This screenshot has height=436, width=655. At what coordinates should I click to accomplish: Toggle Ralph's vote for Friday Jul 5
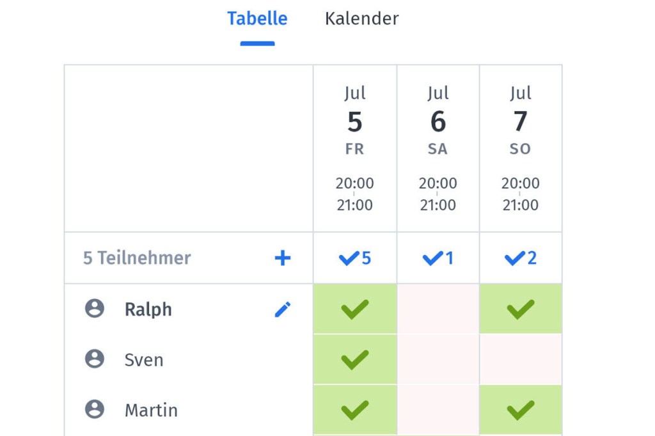(354, 309)
